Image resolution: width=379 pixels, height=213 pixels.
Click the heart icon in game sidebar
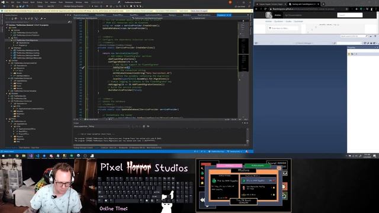[203, 178]
